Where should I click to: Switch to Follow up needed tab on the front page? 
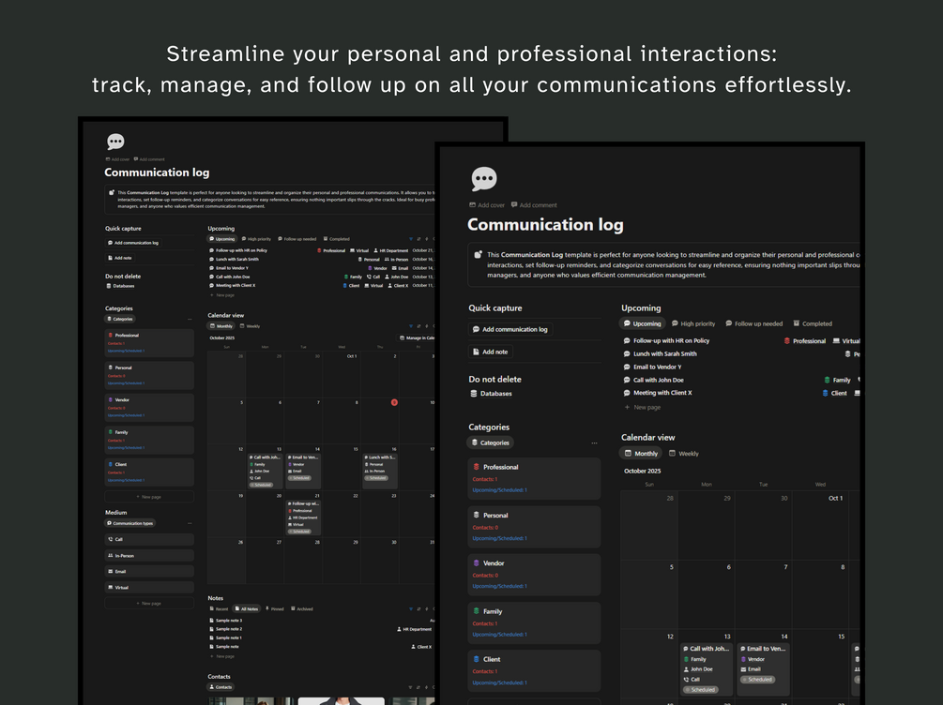pos(754,323)
